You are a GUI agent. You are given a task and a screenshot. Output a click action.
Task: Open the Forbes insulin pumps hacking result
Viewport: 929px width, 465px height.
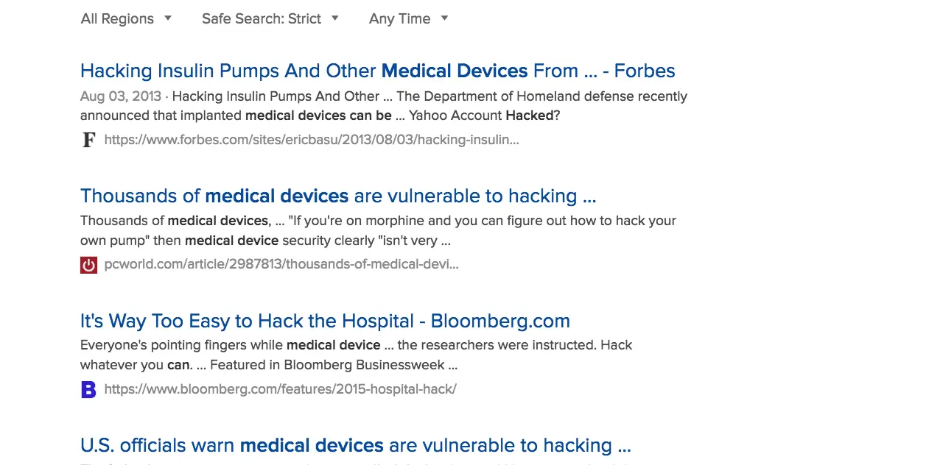pos(377,71)
